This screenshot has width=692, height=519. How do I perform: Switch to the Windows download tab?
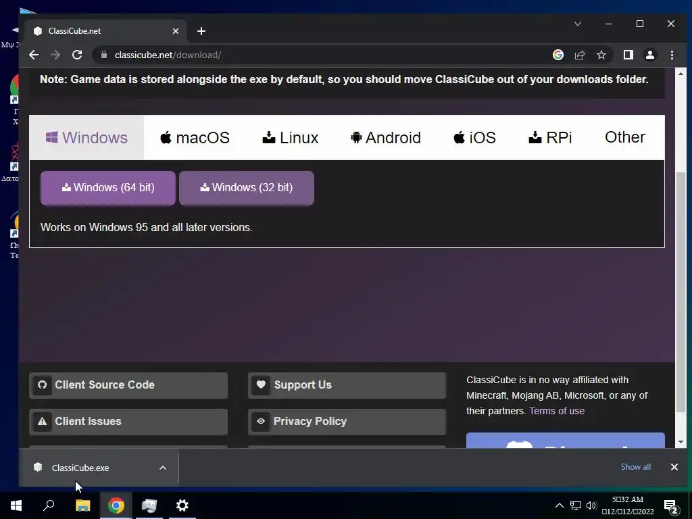coord(86,137)
